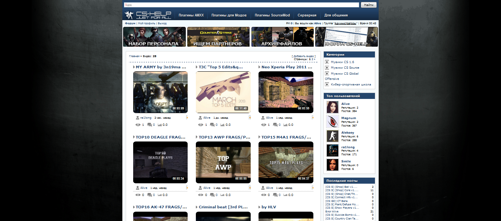Click views eye icon under MY ARMY video
The height and width of the screenshot is (221, 501).
click(138, 125)
